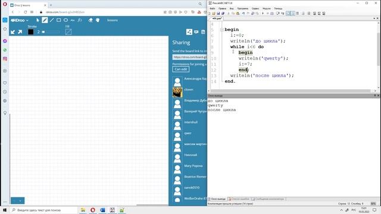Select the arrow pointer tool in IDroo
Viewport: 381px width, 214px height.
[38, 20]
